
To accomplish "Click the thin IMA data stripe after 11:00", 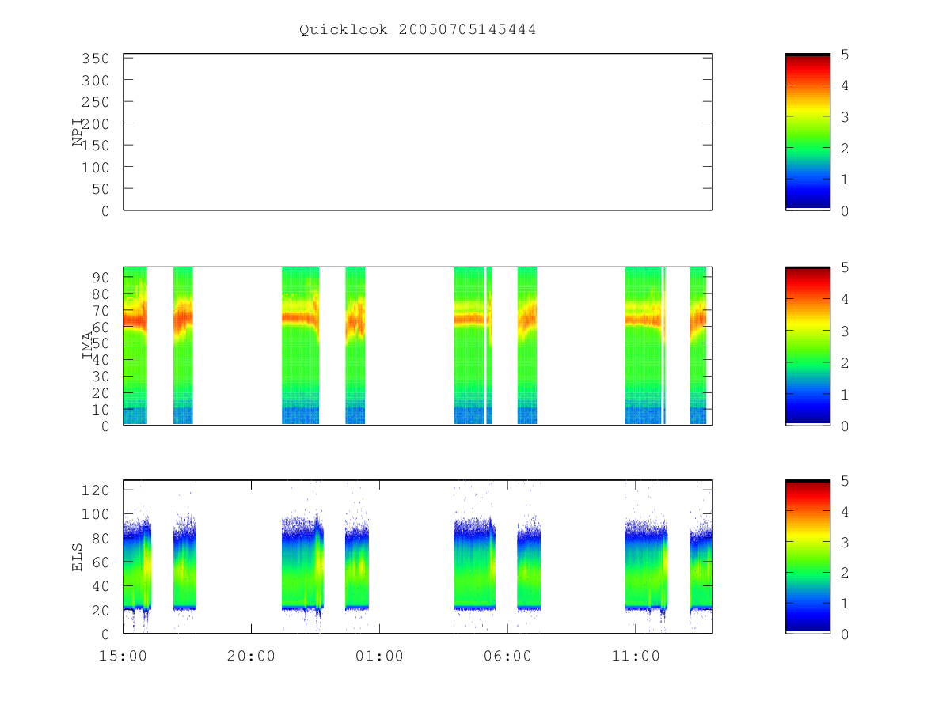I will click(664, 346).
